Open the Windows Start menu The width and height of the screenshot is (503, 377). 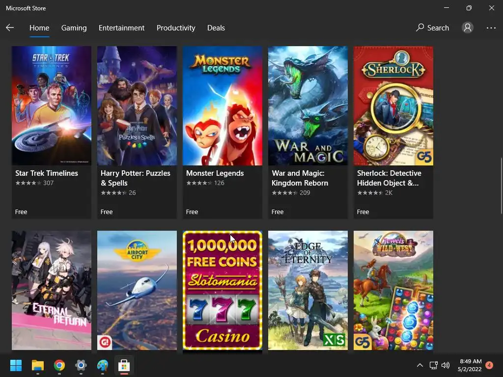tap(16, 365)
